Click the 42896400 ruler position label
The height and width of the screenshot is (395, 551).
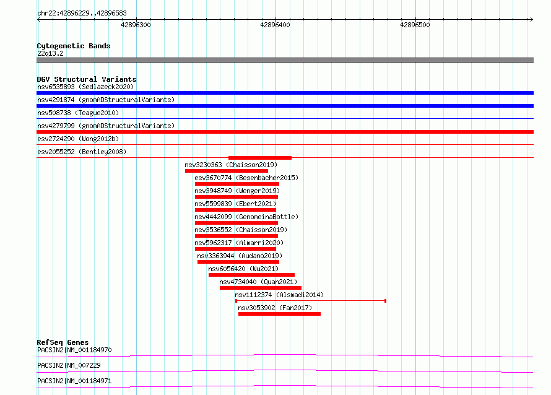(x=275, y=25)
